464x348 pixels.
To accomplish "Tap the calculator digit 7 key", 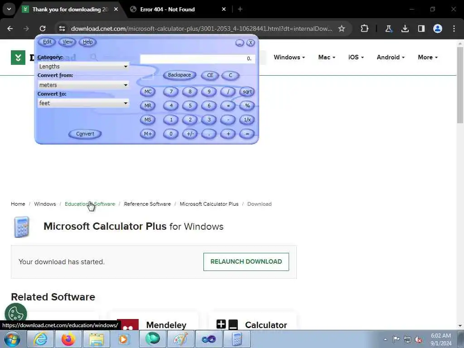I will (x=171, y=92).
